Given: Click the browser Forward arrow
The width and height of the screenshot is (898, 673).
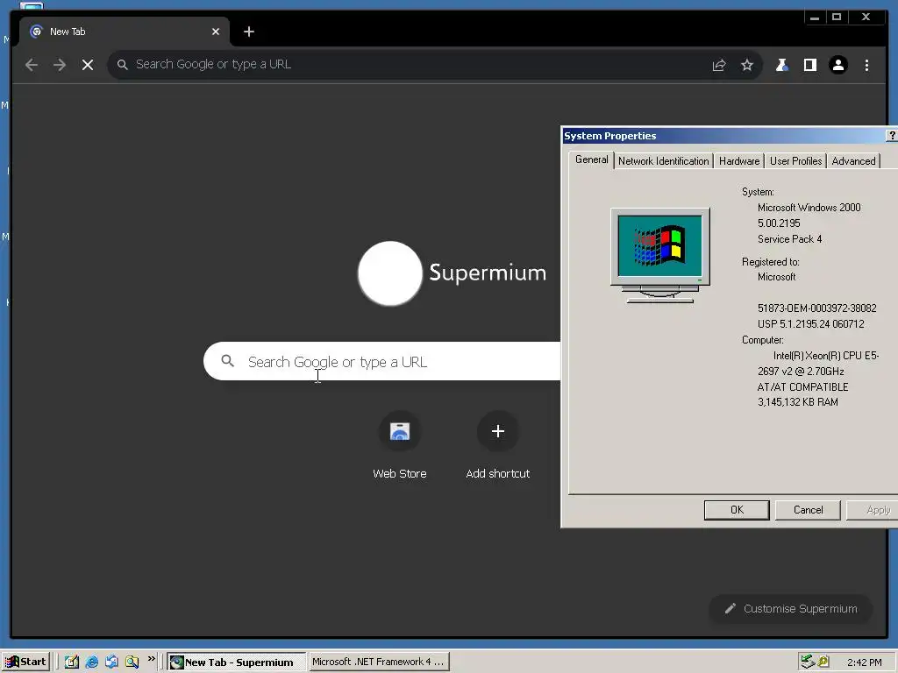Looking at the screenshot, I should tap(60, 65).
